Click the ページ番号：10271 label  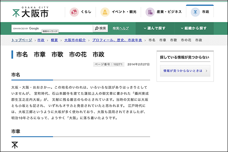click(x=109, y=64)
